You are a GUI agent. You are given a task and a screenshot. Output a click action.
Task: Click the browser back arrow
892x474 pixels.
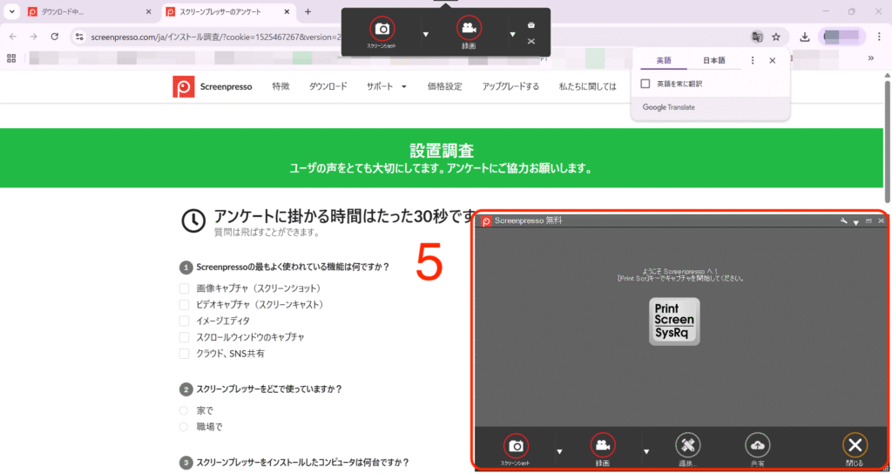[12, 37]
